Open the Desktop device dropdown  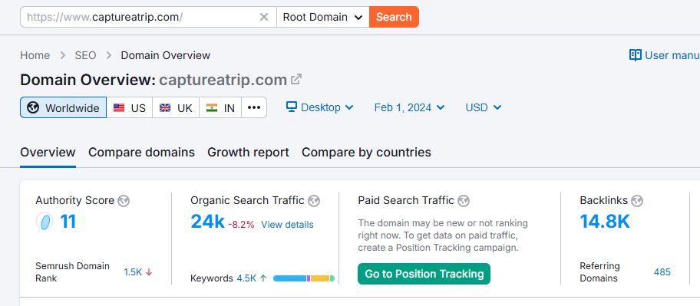point(320,107)
